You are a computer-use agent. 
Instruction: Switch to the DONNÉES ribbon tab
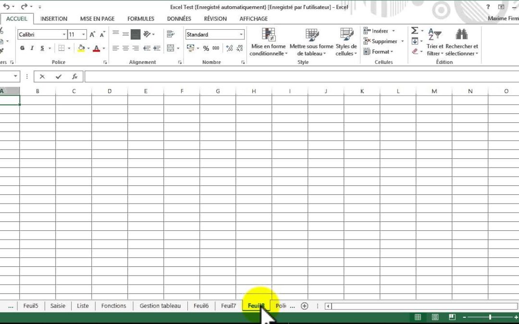[x=179, y=19]
